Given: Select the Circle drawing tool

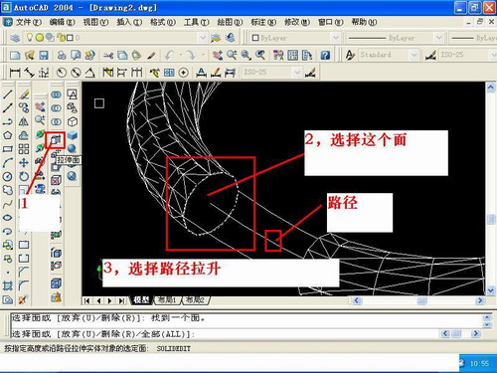Looking at the screenshot, I should (8, 176).
